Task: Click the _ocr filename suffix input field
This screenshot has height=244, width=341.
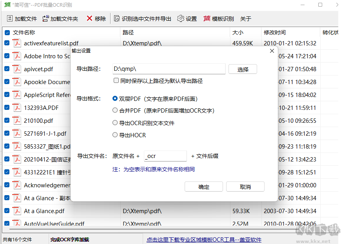Action: pos(165,156)
